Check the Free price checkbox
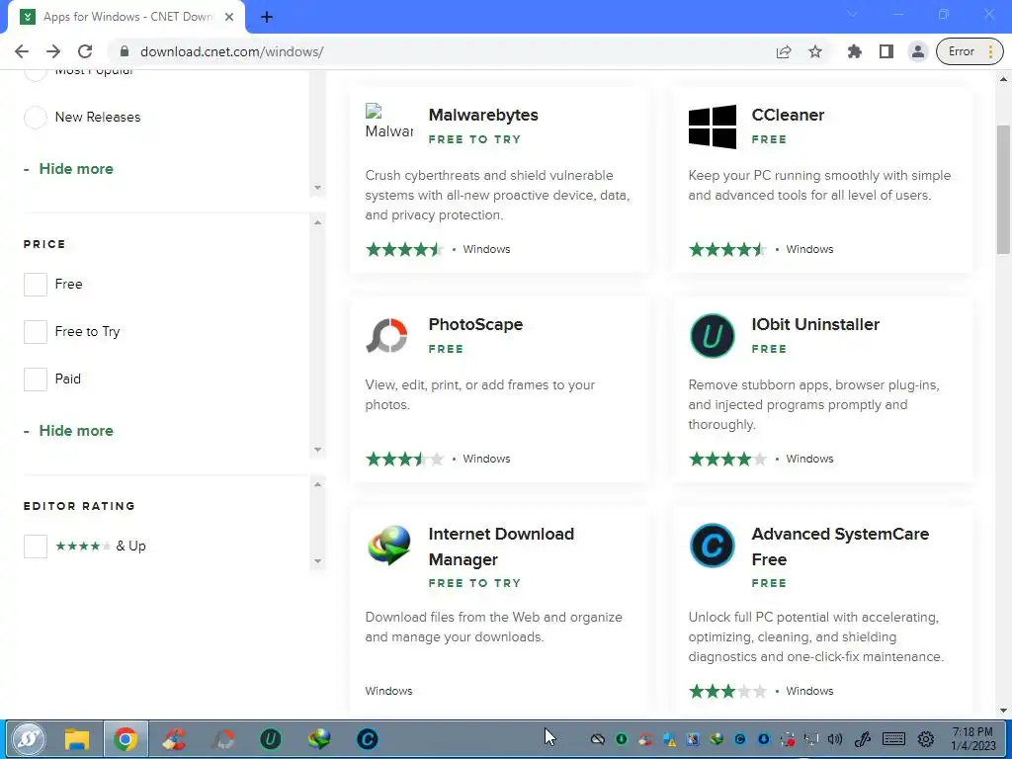This screenshot has height=759, width=1012. coord(36,284)
